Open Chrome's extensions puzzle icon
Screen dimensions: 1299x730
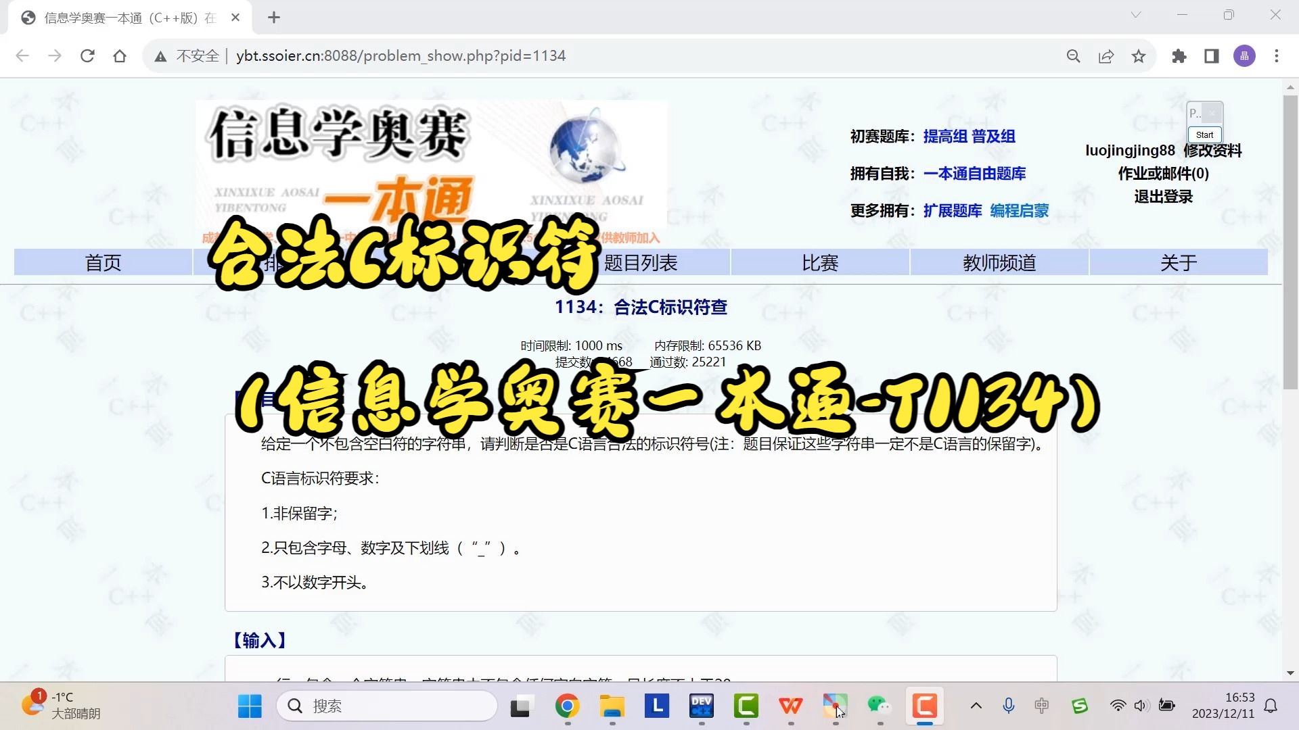pyautogui.click(x=1179, y=56)
